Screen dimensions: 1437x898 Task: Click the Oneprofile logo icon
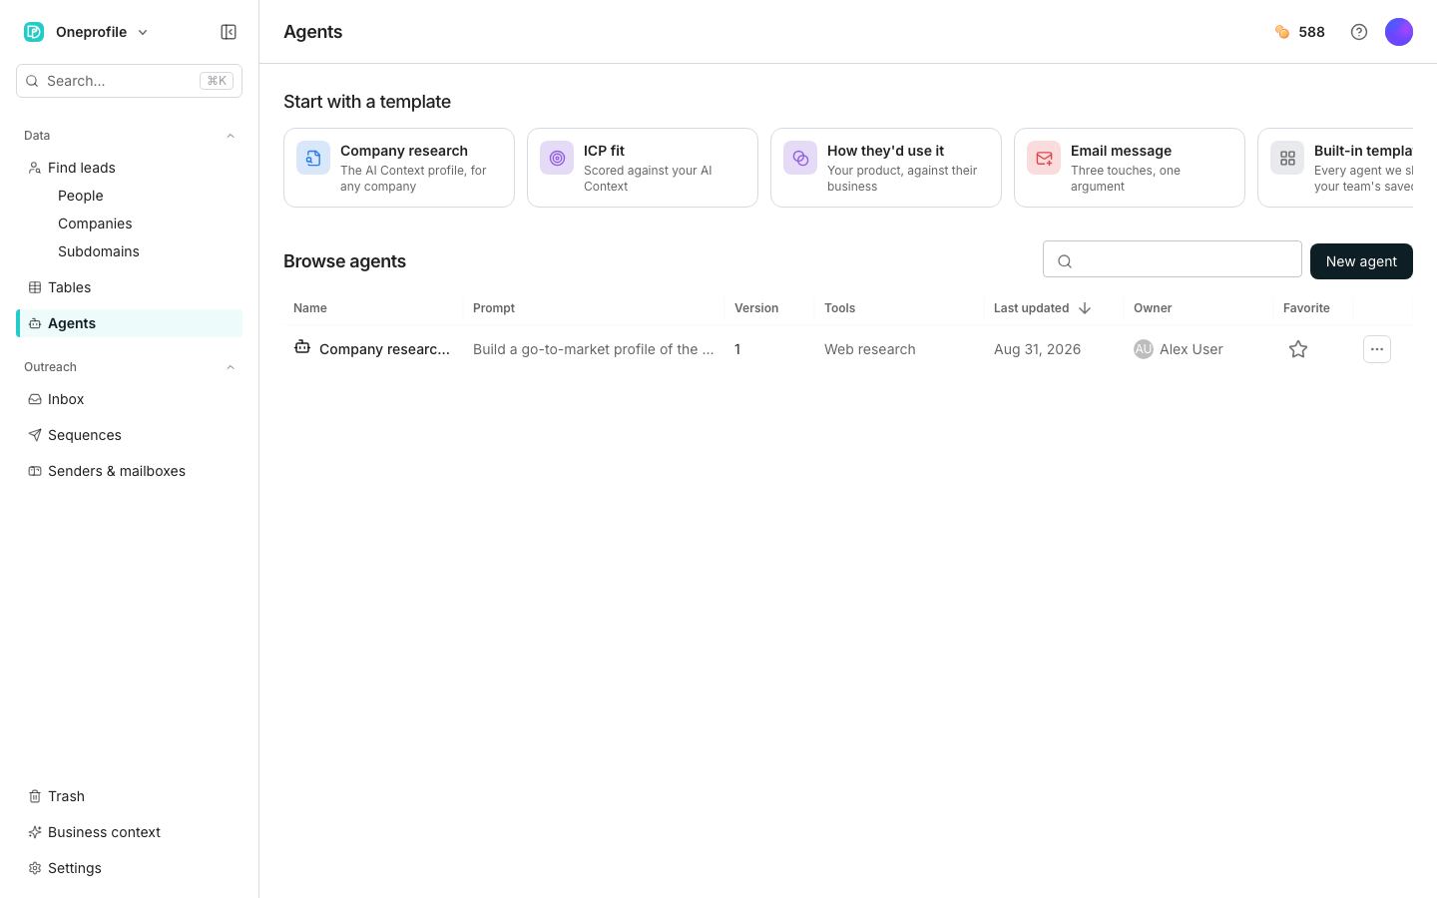click(34, 32)
